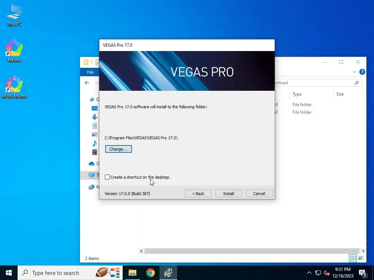374x280 pixels.
Task: Open the Multi-MEmu desktop shortcut
Action: pyautogui.click(x=14, y=87)
